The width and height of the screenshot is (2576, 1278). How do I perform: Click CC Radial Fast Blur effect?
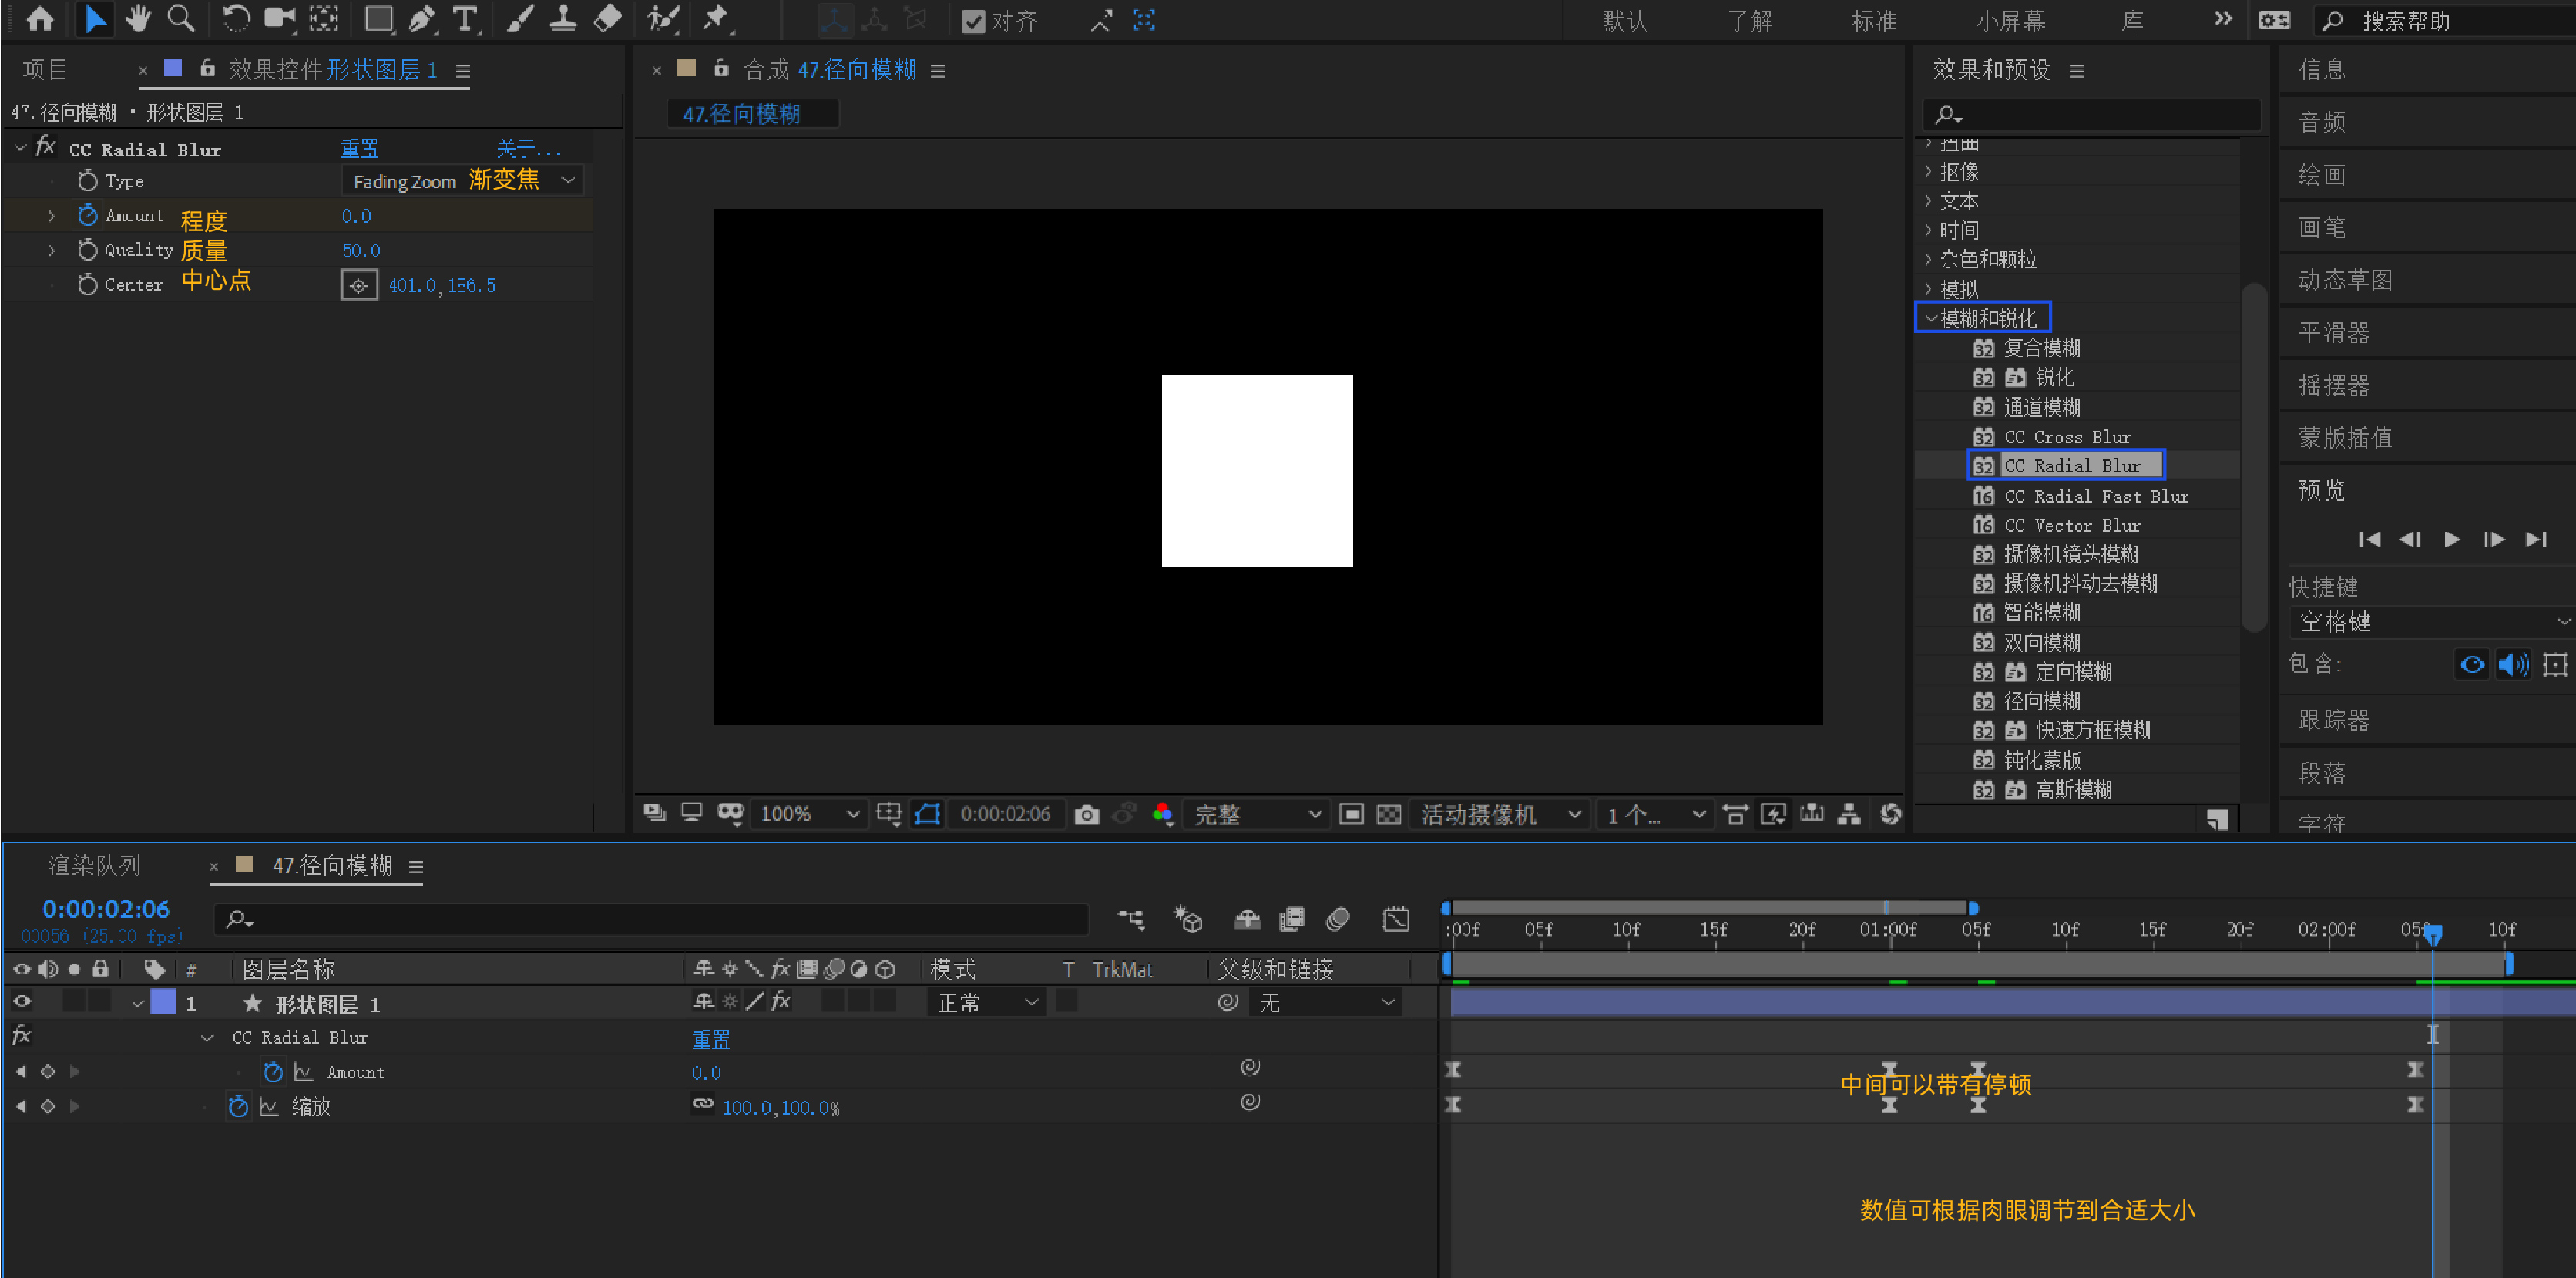coord(2095,496)
